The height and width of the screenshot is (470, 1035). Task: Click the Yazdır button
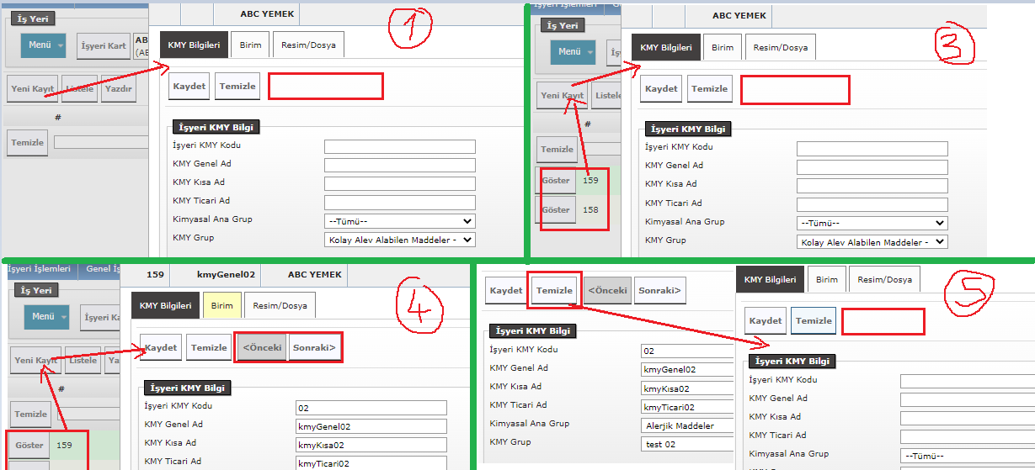(118, 89)
